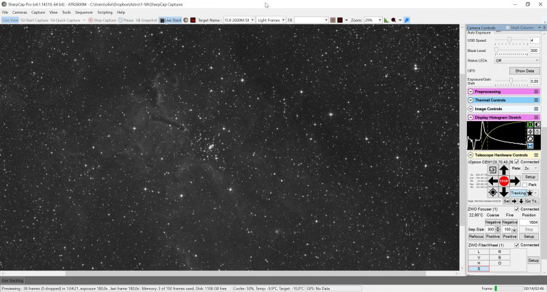The image size is (547, 292).
Task: Click the Coarse Negative focuser button
Action: (x=492, y=222)
